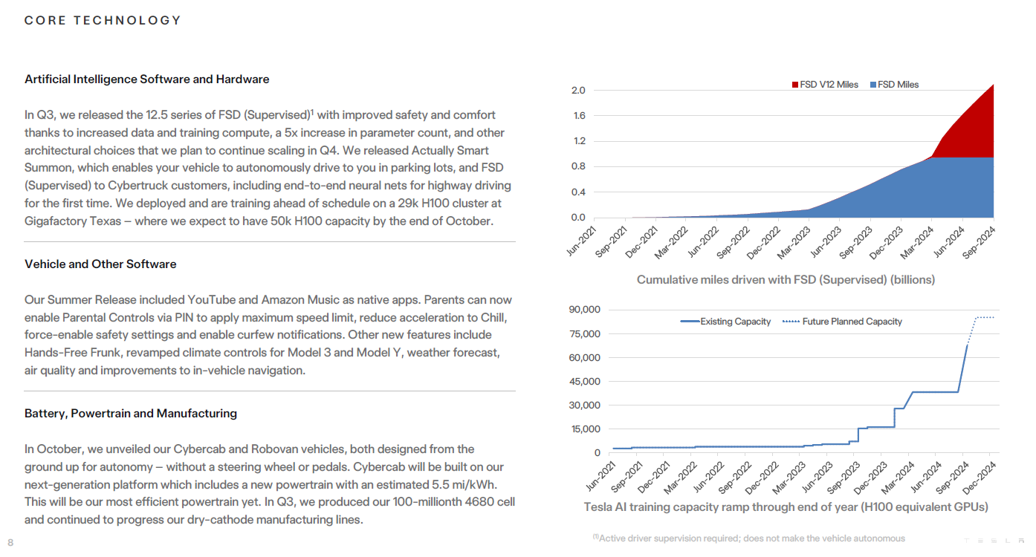Click the 30,000 y-axis value
The image size is (1036, 557).
click(x=583, y=405)
